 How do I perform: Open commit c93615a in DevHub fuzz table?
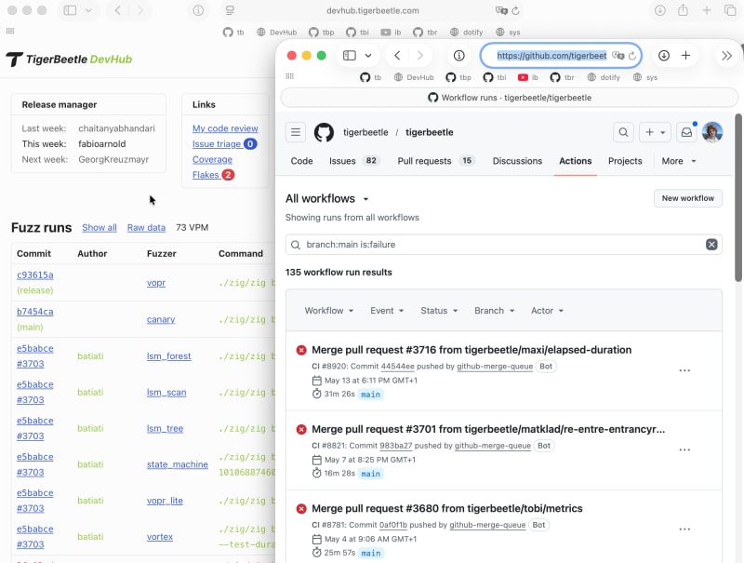(x=35, y=275)
